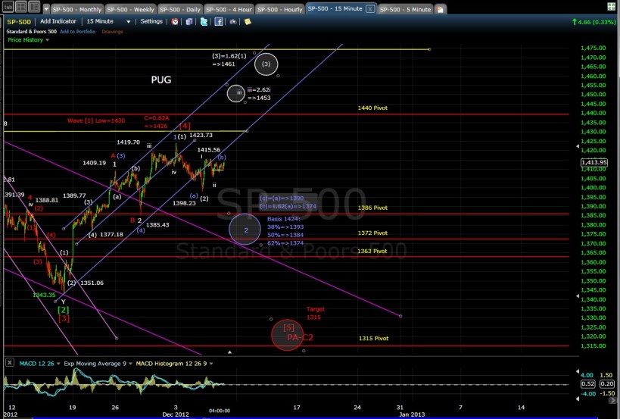Screen dimensions: 620x419
Task: Click the 'Wave [1] Low=1430' annotation
Action: (x=96, y=120)
